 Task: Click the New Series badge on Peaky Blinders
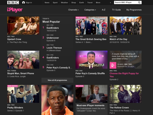(12, 86)
